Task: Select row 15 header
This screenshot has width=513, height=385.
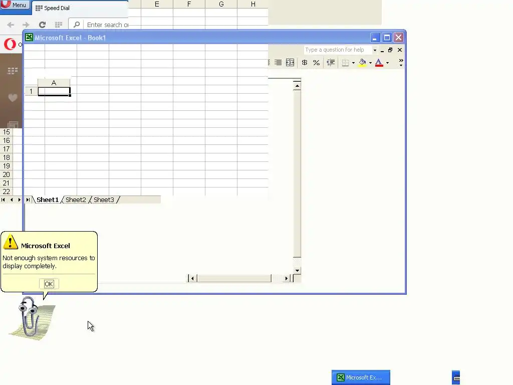Action: click(x=7, y=132)
